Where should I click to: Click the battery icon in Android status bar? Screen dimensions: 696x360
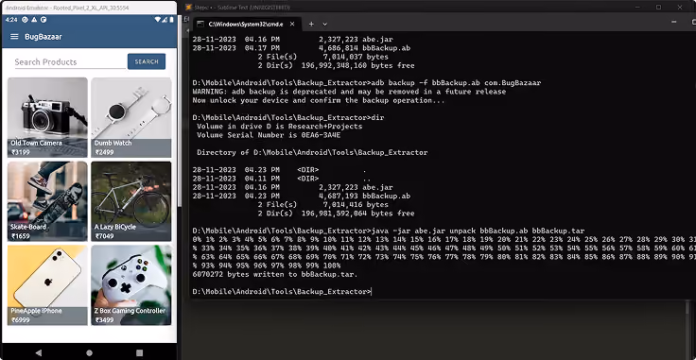pos(171,20)
